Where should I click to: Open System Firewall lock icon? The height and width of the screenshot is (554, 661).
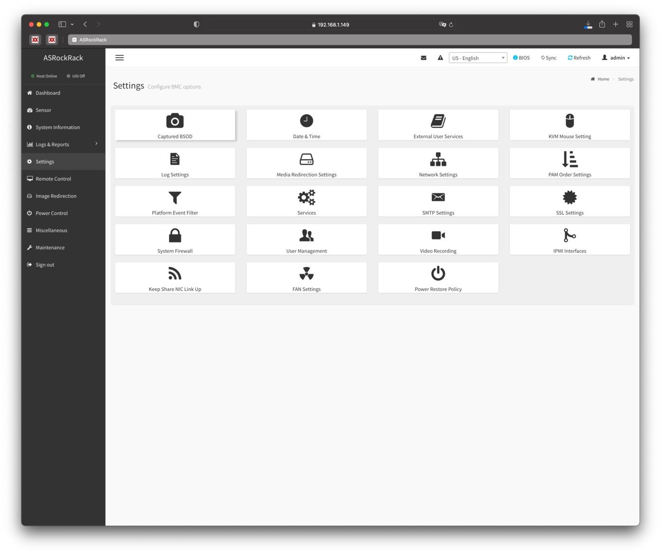[x=175, y=235]
